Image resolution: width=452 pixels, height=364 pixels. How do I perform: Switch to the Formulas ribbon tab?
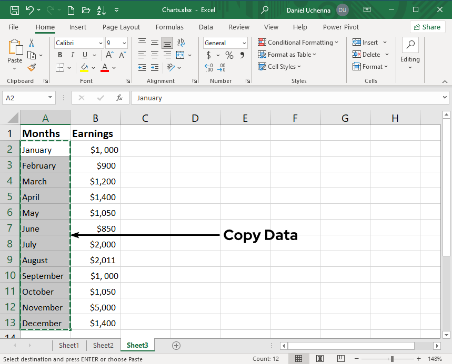click(169, 27)
